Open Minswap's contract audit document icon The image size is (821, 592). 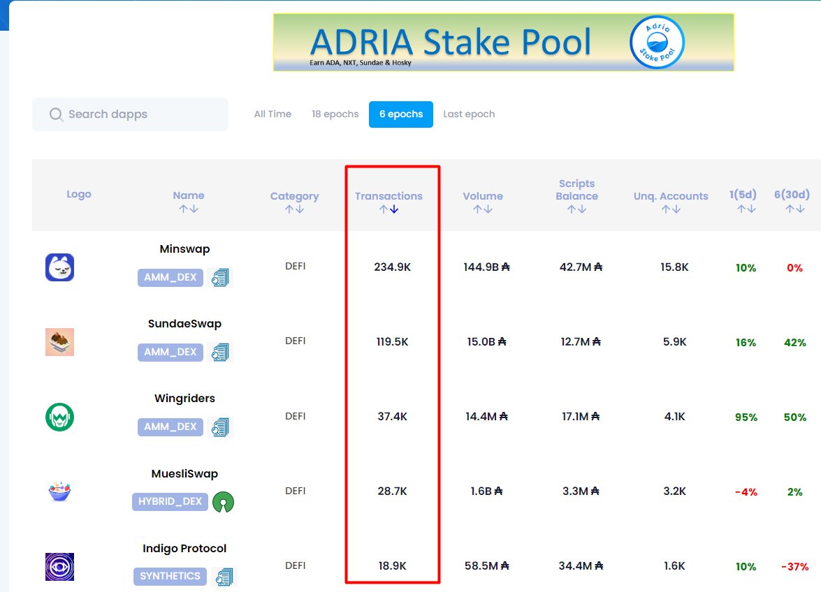220,277
